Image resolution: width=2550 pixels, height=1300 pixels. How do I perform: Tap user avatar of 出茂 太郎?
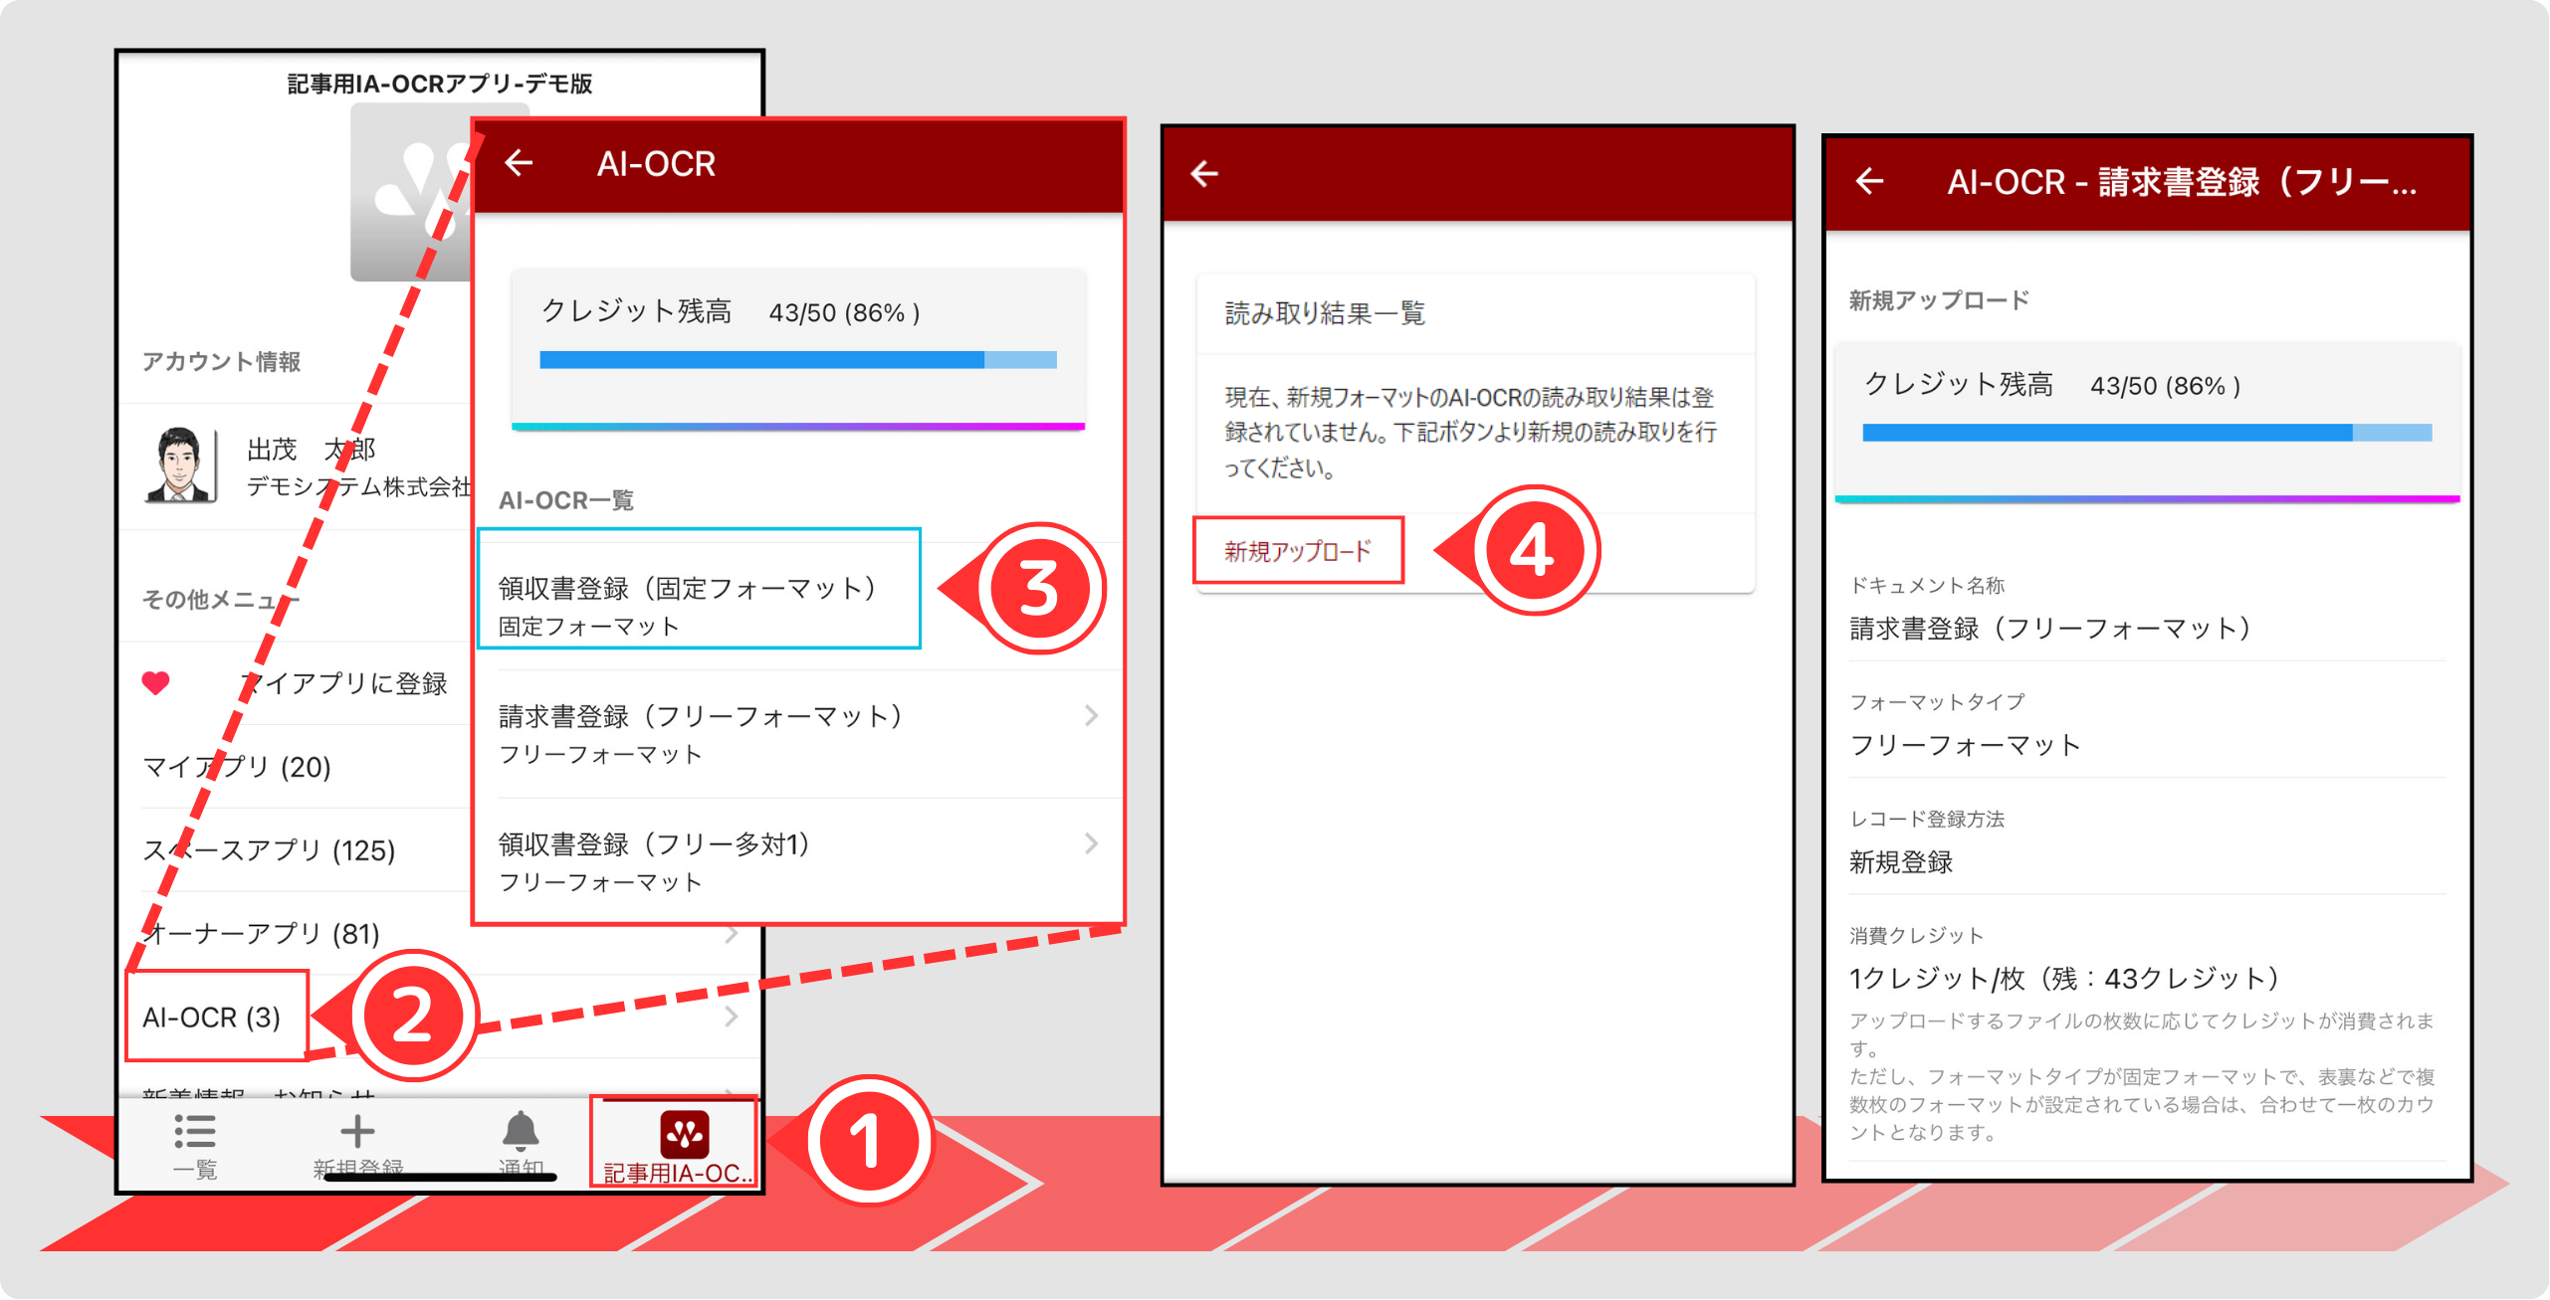click(179, 465)
